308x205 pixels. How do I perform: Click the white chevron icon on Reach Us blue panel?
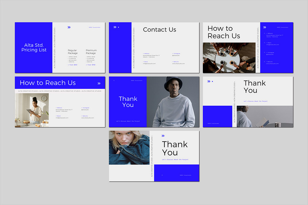click(x=265, y=27)
